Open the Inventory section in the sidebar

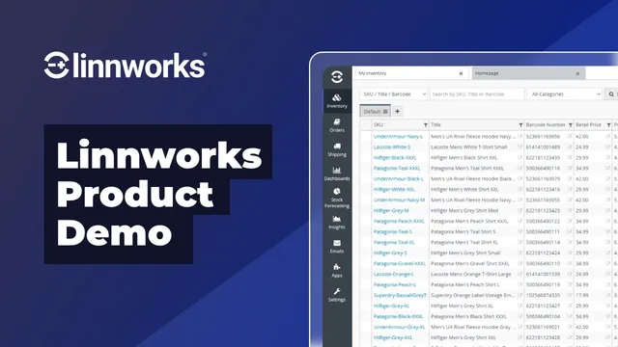coord(337,100)
